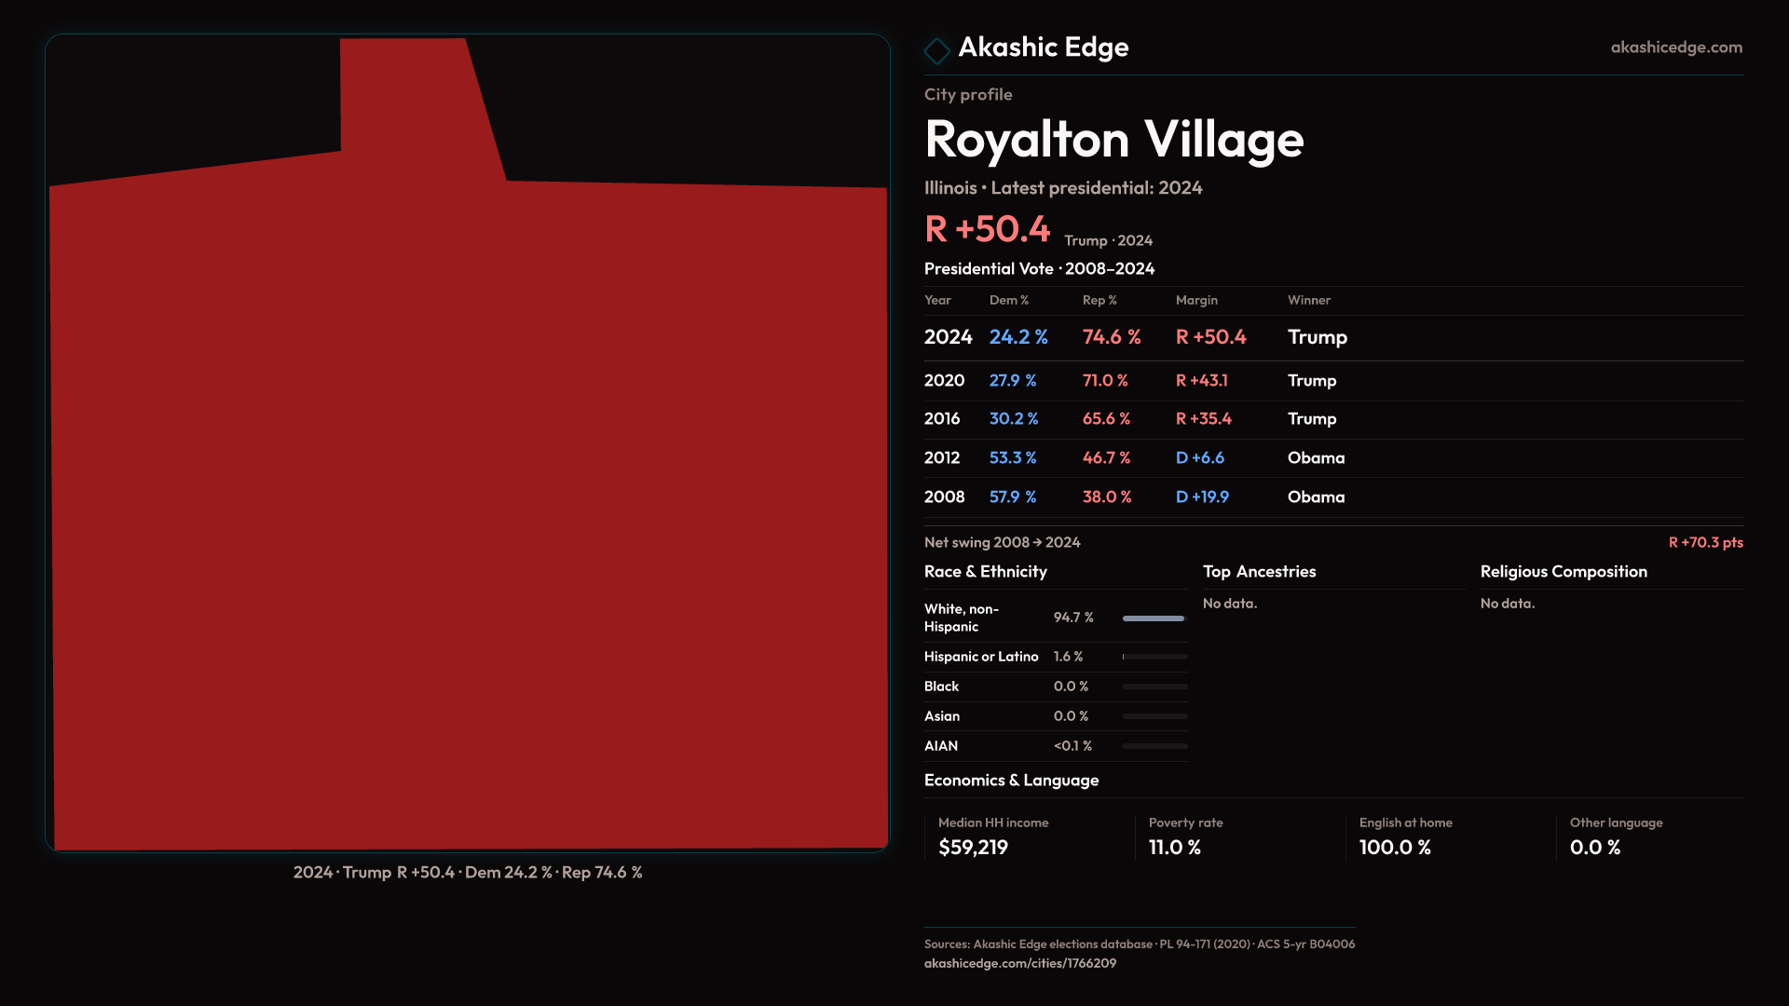Click the Hispanic or Latino percentage bar
The width and height of the screenshot is (1789, 1006).
tap(1154, 657)
